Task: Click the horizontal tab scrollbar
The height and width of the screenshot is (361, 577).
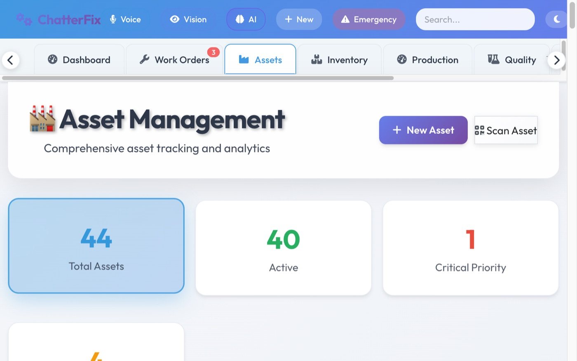Action: 198,78
